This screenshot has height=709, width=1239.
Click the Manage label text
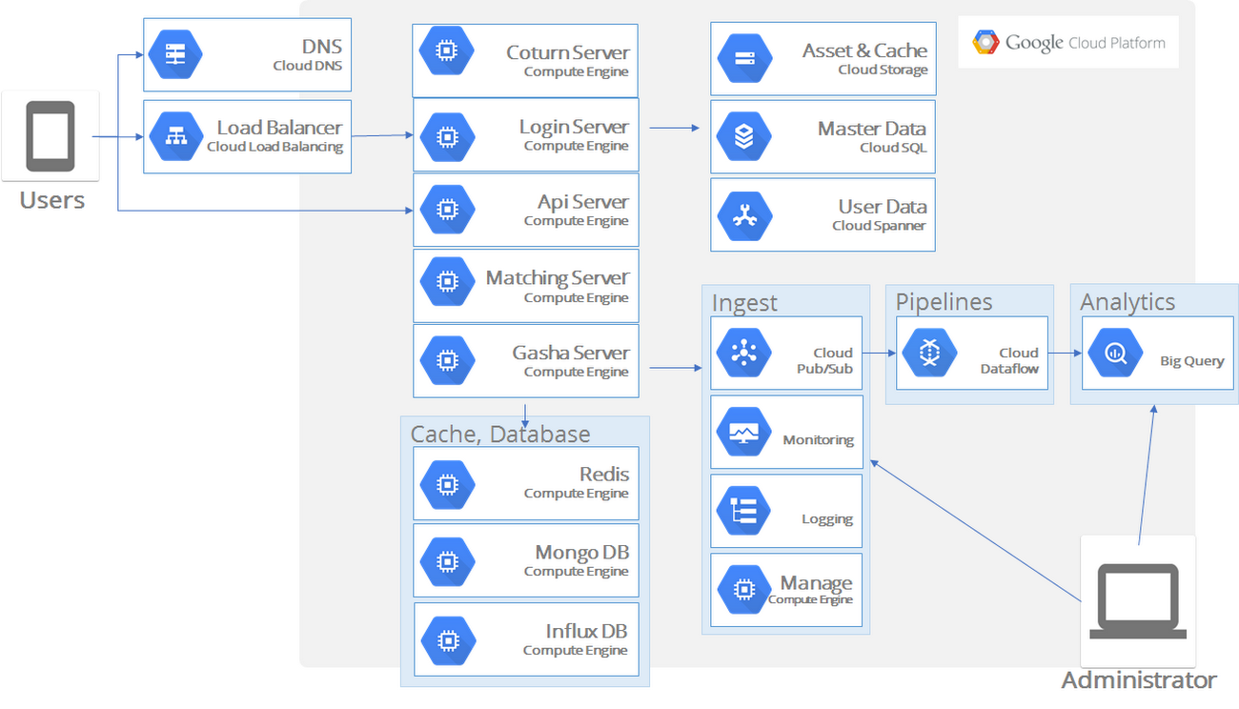point(817,582)
